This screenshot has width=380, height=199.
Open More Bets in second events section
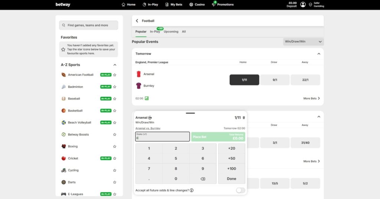pos(312,161)
